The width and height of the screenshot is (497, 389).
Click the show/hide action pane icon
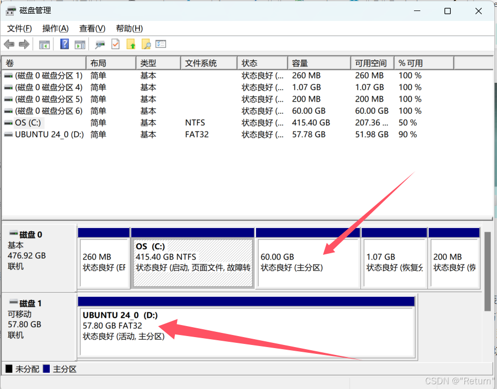pyautogui.click(x=80, y=45)
